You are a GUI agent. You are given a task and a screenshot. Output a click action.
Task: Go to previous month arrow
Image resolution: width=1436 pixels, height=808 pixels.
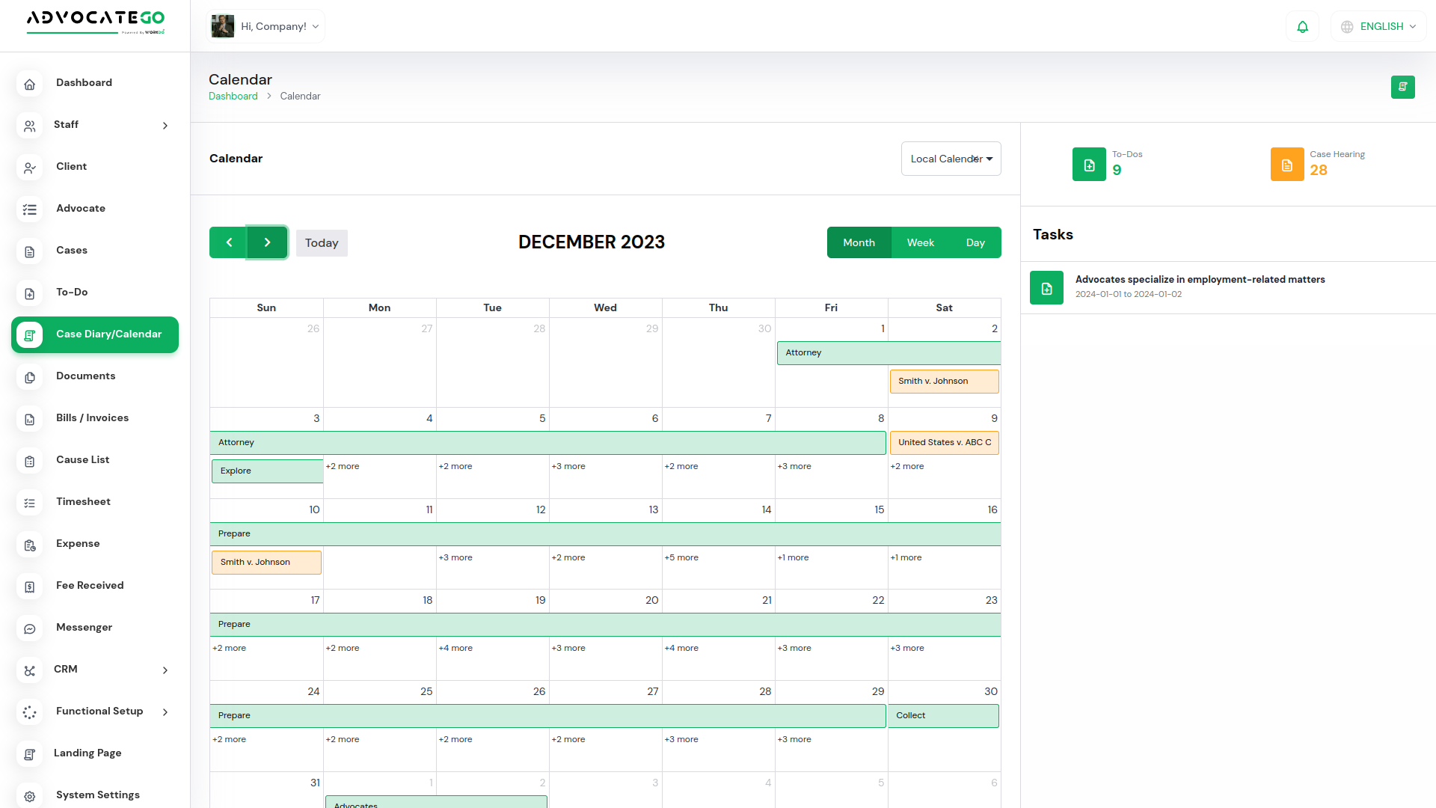[229, 242]
